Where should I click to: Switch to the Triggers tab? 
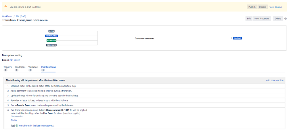tap(7, 68)
